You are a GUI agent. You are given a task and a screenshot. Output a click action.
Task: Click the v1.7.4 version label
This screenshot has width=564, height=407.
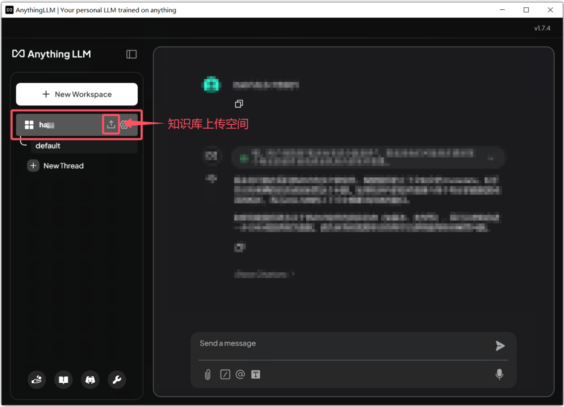tap(542, 28)
